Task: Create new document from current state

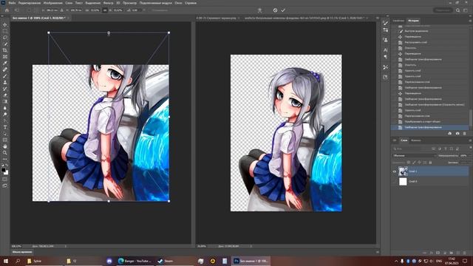Action: (450, 133)
